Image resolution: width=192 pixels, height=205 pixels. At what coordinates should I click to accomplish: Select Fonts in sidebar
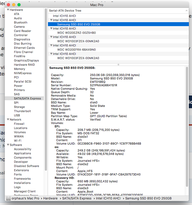click(18, 174)
